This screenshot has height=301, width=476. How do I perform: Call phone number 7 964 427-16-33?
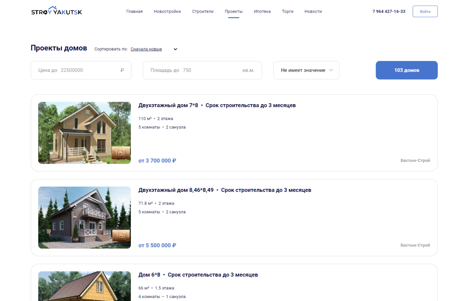(x=389, y=12)
